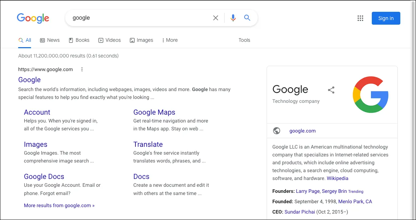Switch to the News tab
The image size is (416, 220).
[x=50, y=40]
